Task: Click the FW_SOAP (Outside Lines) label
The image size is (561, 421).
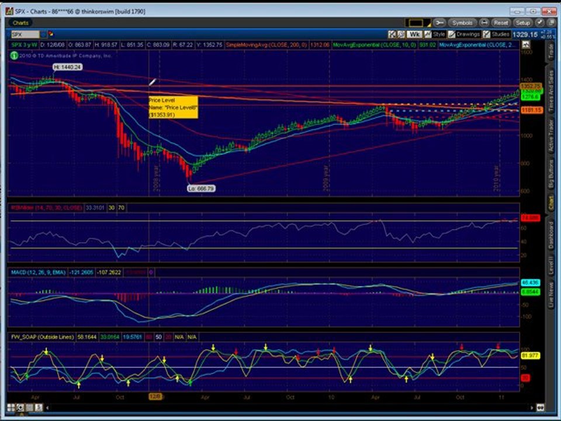Action: (43, 337)
